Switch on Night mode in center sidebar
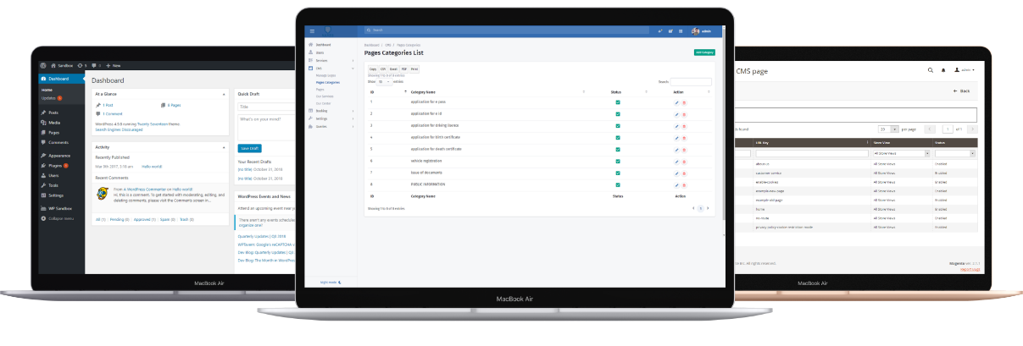 pyautogui.click(x=331, y=281)
